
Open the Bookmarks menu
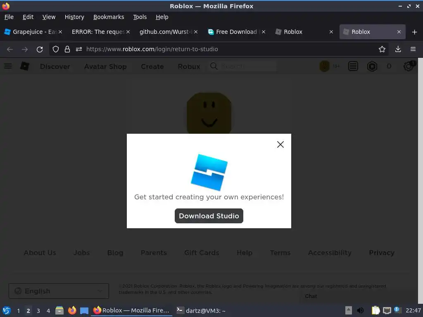coord(109,17)
